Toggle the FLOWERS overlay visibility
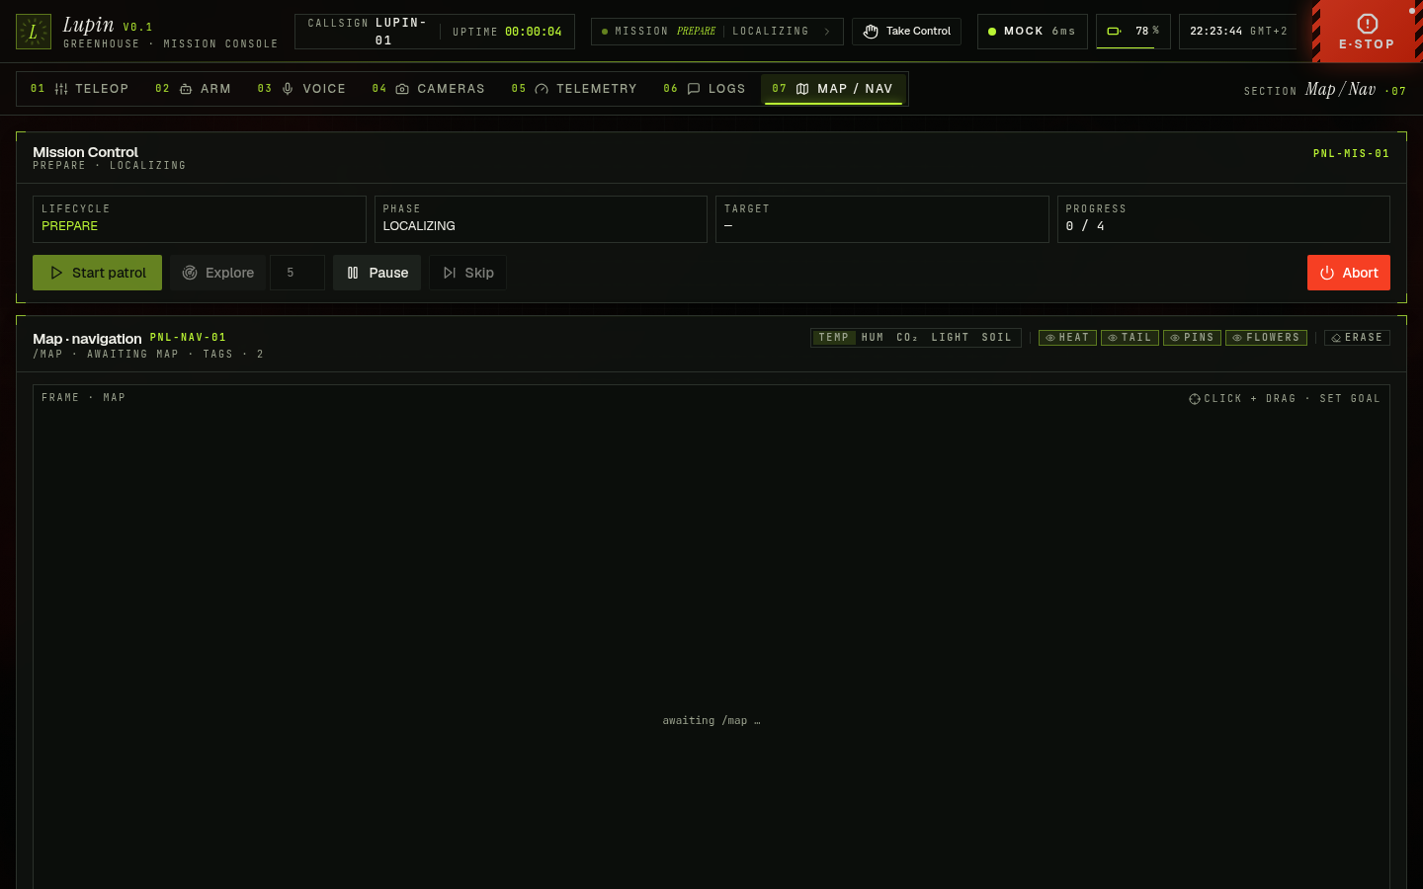 [x=1266, y=338]
